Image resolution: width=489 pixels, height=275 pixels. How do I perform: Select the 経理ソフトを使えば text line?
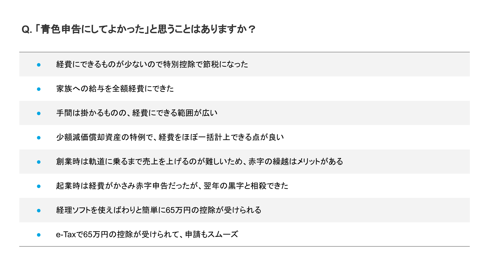tap(159, 210)
